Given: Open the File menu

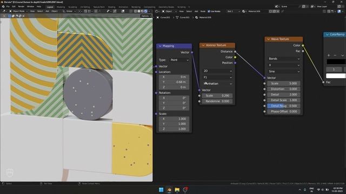Looking at the screenshot, I should coord(8,6).
